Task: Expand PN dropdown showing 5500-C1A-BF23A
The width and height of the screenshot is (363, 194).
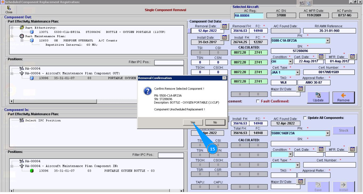Action: [x=327, y=41]
